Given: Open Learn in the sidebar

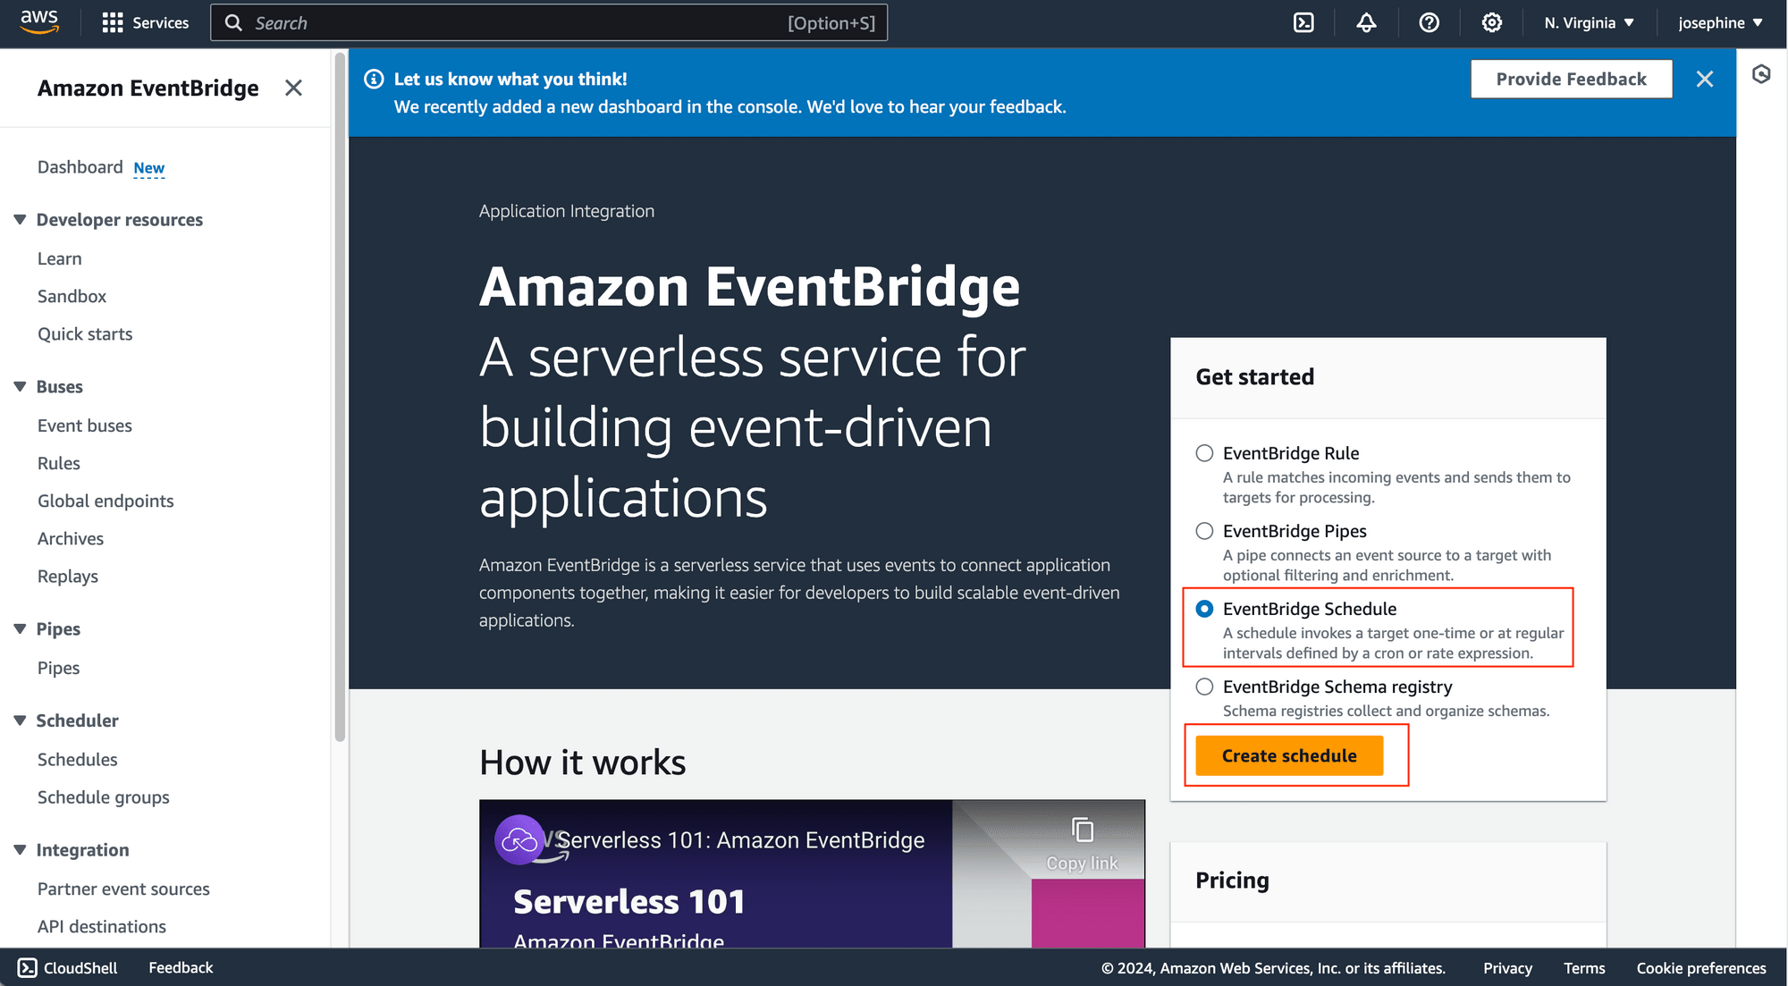Looking at the screenshot, I should (60, 258).
